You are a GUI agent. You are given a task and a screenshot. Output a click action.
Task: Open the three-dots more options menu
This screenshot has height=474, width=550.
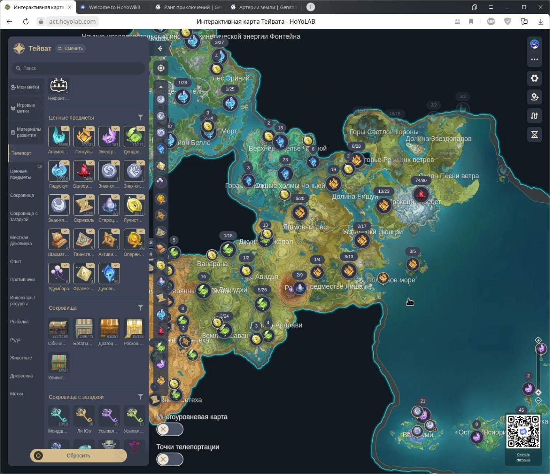(534, 59)
